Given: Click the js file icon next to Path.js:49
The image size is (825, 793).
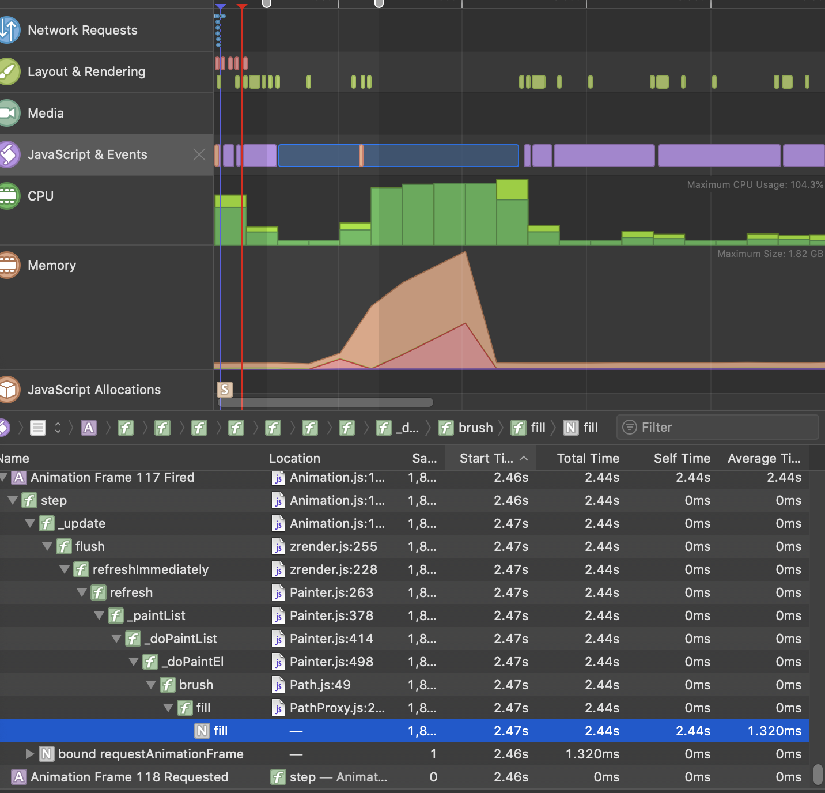Looking at the screenshot, I should (x=279, y=685).
